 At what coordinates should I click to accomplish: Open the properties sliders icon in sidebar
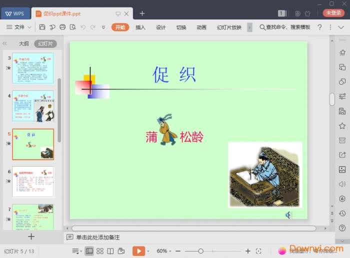pyautogui.click(x=342, y=96)
